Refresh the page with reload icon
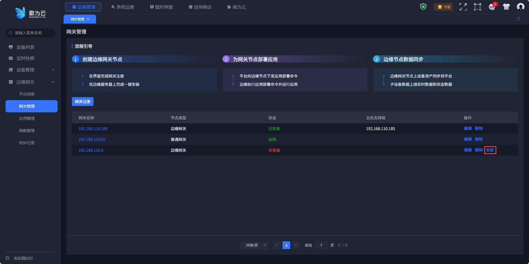The height and width of the screenshot is (264, 529). click(518, 19)
